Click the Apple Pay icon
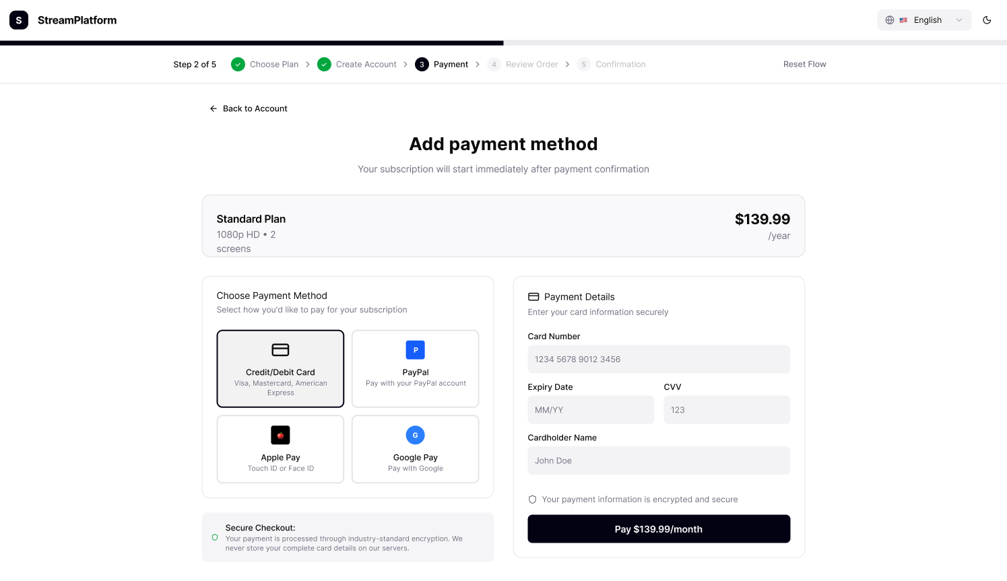Viewport: 1007px width, 581px height. point(280,435)
